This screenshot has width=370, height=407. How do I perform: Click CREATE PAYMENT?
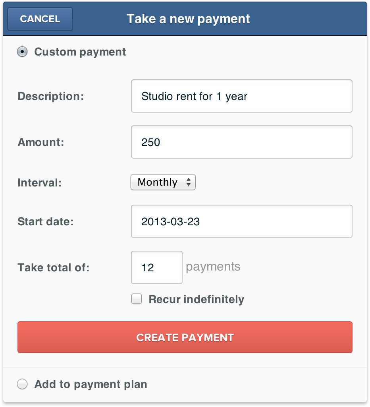click(185, 337)
